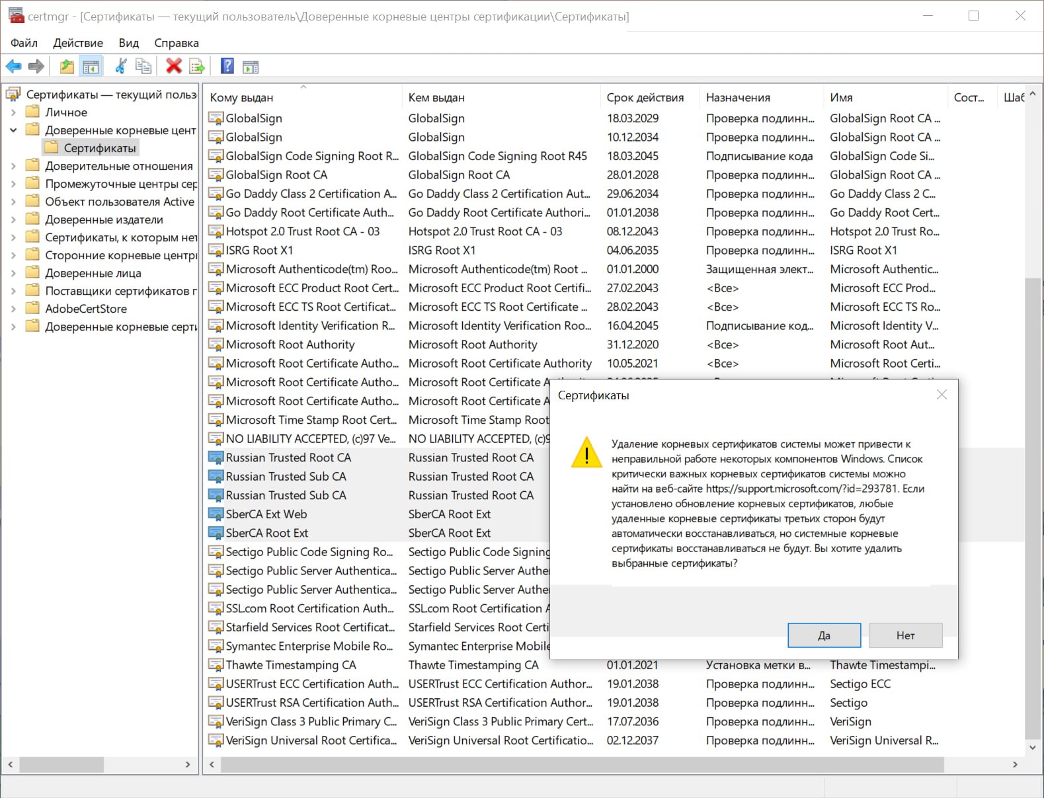Click the Cut scissors toolbar icon
The image size is (1044, 798).
(121, 66)
